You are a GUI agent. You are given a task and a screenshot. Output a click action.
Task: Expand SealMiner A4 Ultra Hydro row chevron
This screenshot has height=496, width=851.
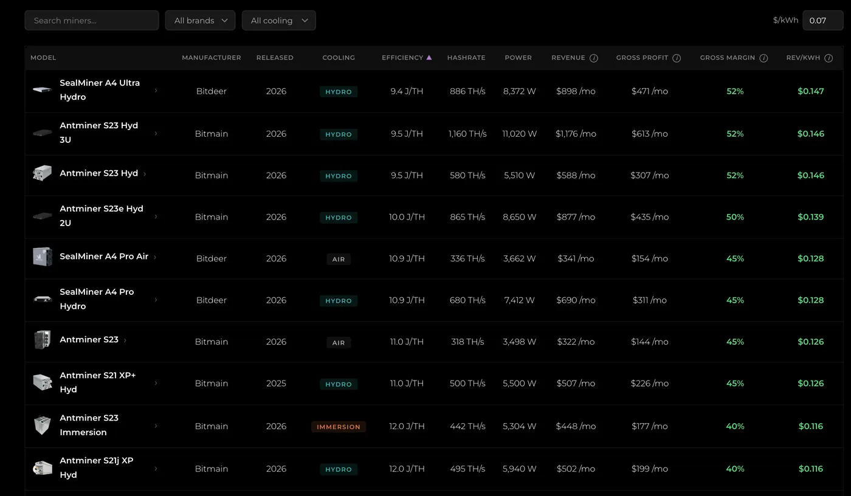coord(156,90)
